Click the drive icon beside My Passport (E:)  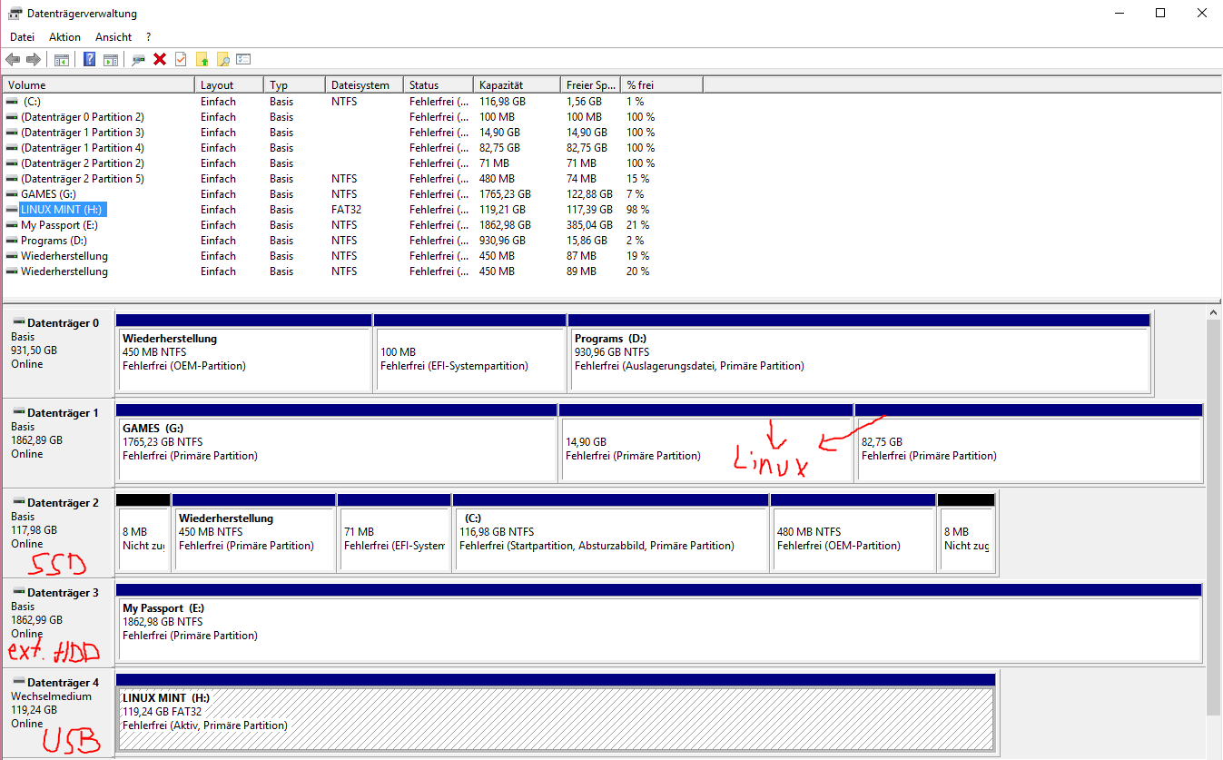(12, 225)
